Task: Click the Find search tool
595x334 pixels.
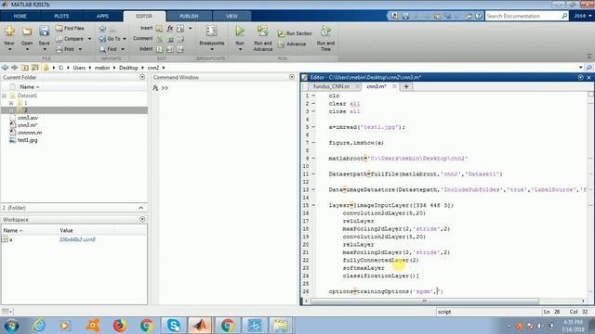Action: [x=108, y=49]
